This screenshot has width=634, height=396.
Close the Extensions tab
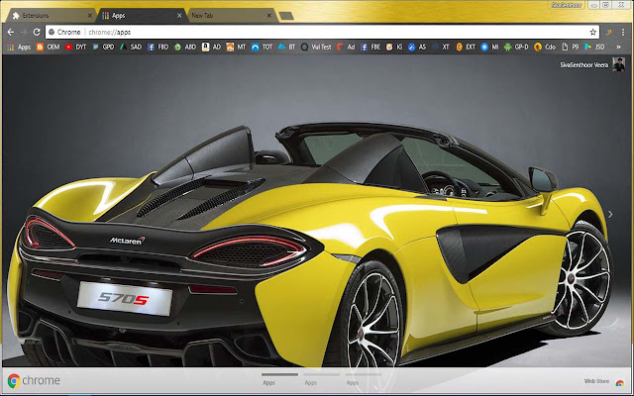[x=90, y=16]
